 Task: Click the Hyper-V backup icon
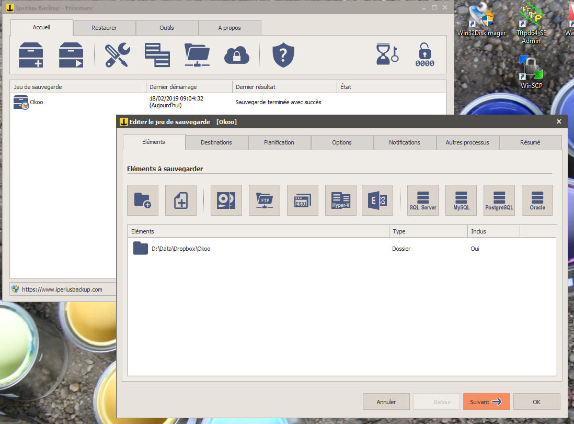point(341,200)
